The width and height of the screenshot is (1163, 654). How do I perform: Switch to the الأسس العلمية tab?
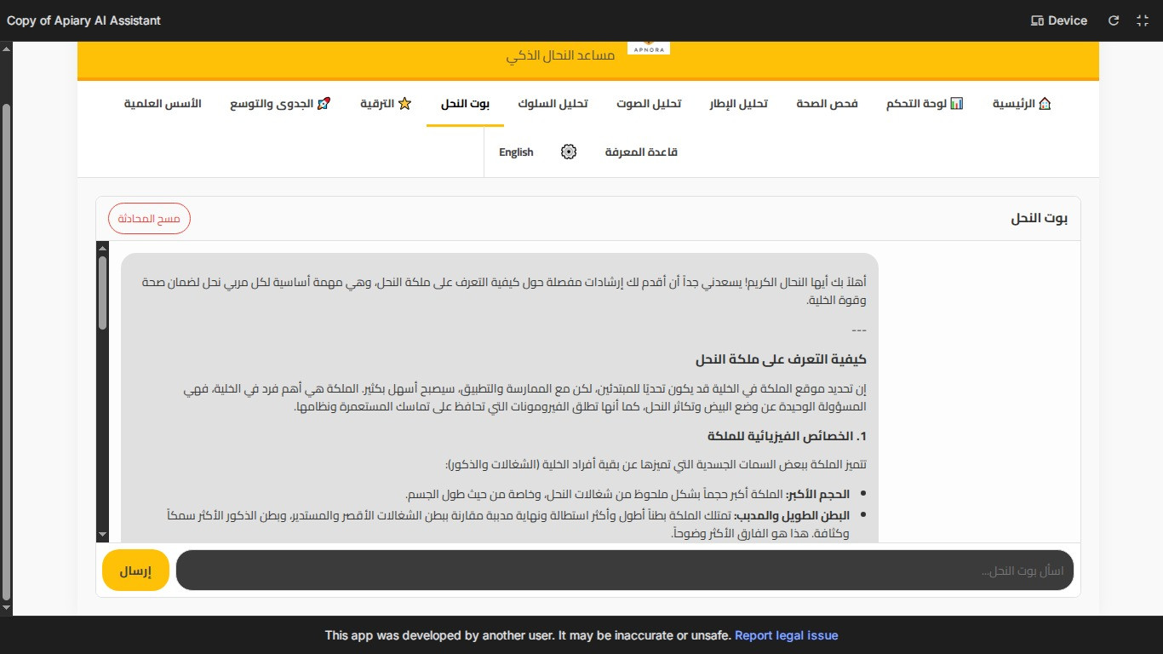pos(163,102)
